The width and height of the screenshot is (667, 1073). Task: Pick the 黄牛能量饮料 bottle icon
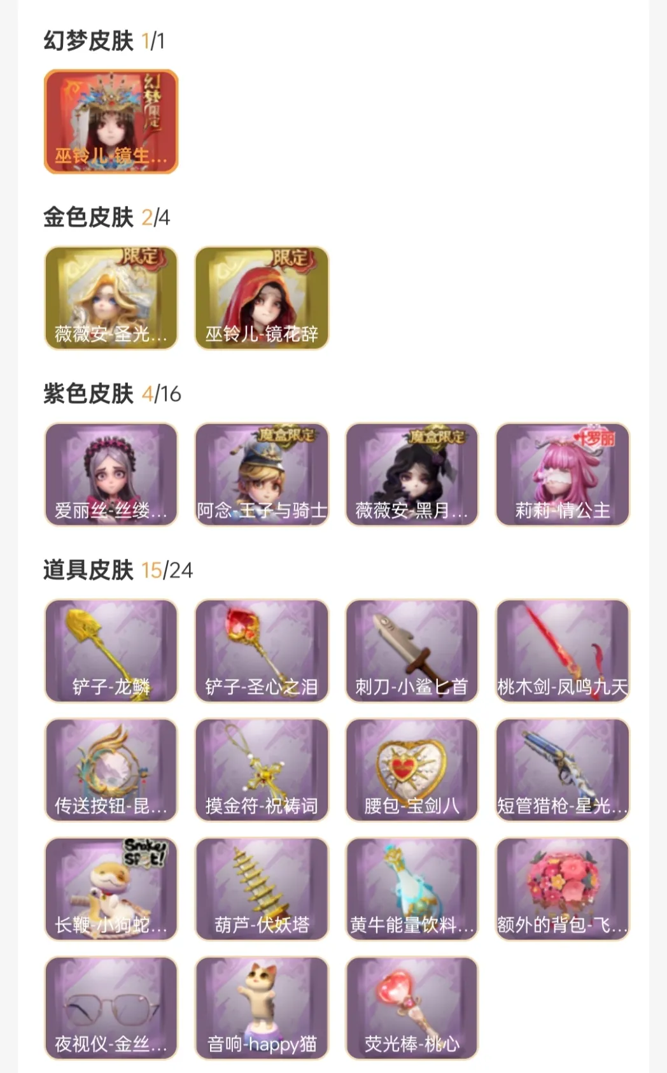[x=412, y=889]
